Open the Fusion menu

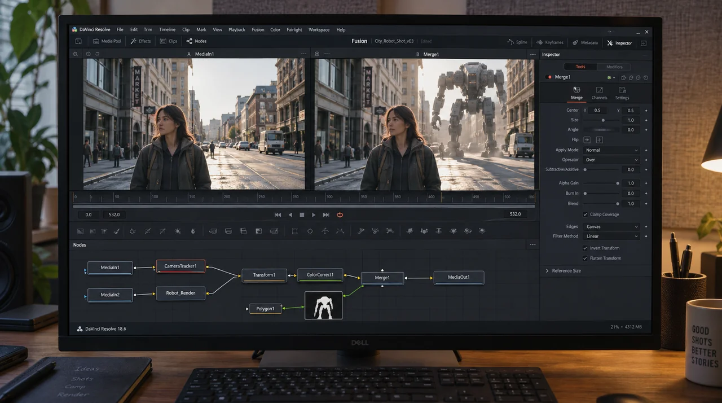258,29
